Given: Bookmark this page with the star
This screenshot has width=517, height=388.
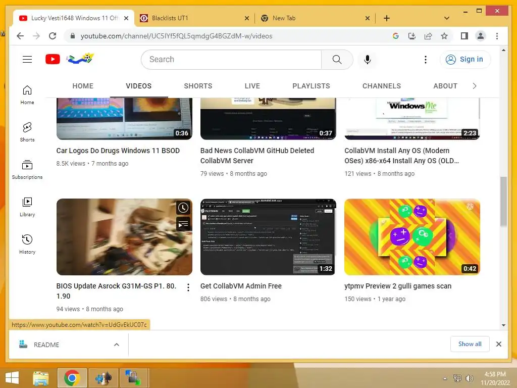Looking at the screenshot, I should click(444, 36).
